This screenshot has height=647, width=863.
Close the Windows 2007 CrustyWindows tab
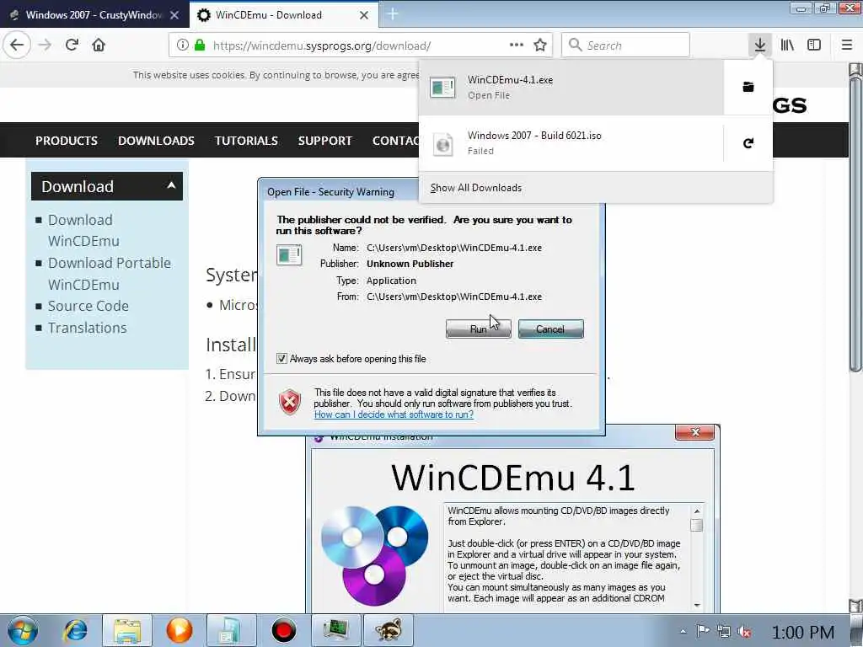tap(174, 15)
